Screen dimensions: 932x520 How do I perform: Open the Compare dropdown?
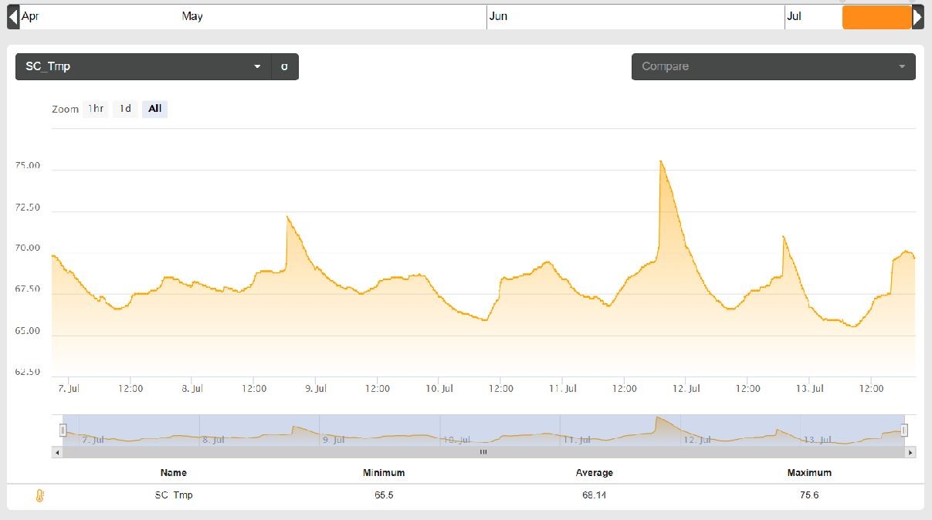coord(773,66)
